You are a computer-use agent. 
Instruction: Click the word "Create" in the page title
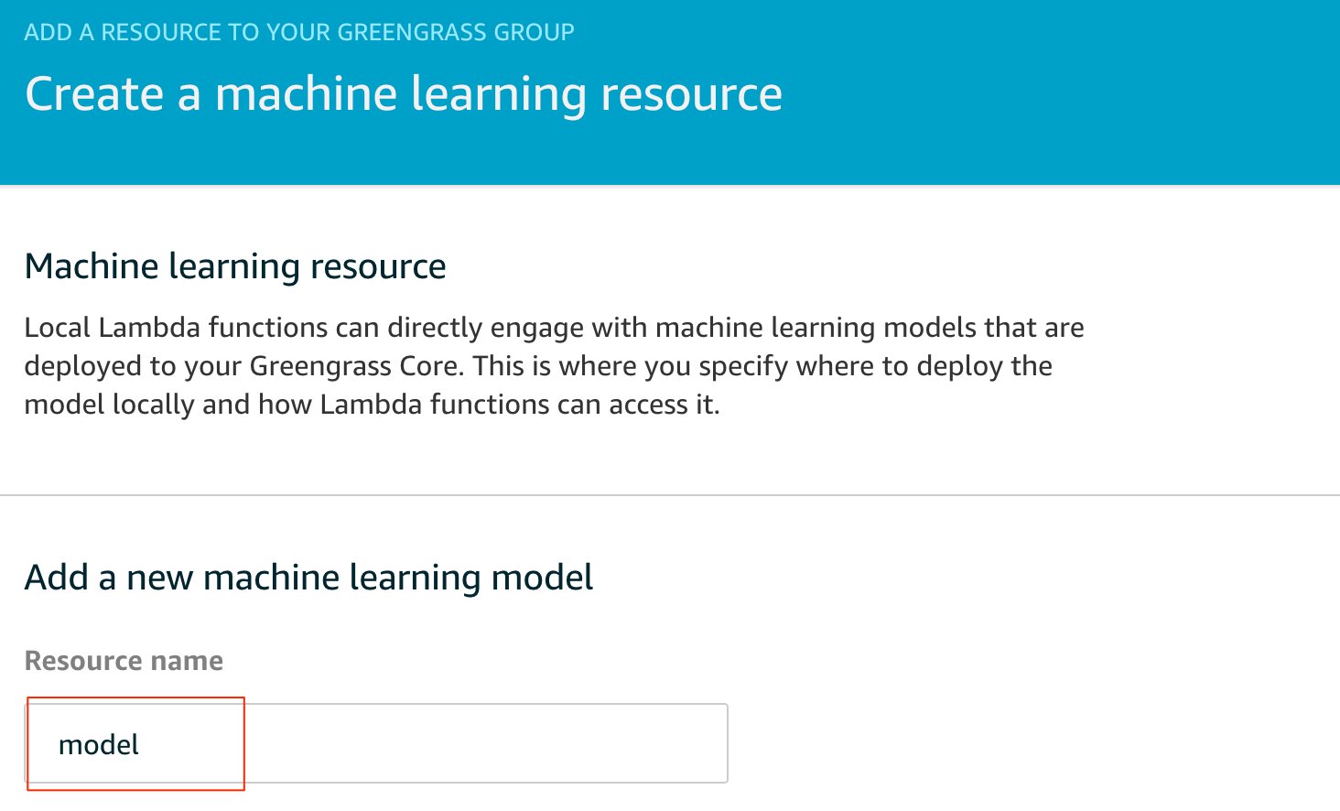pyautogui.click(x=94, y=94)
